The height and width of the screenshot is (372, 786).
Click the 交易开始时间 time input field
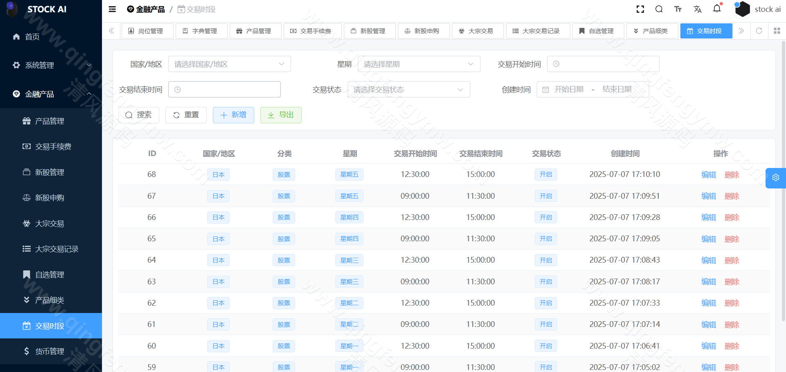click(x=603, y=64)
